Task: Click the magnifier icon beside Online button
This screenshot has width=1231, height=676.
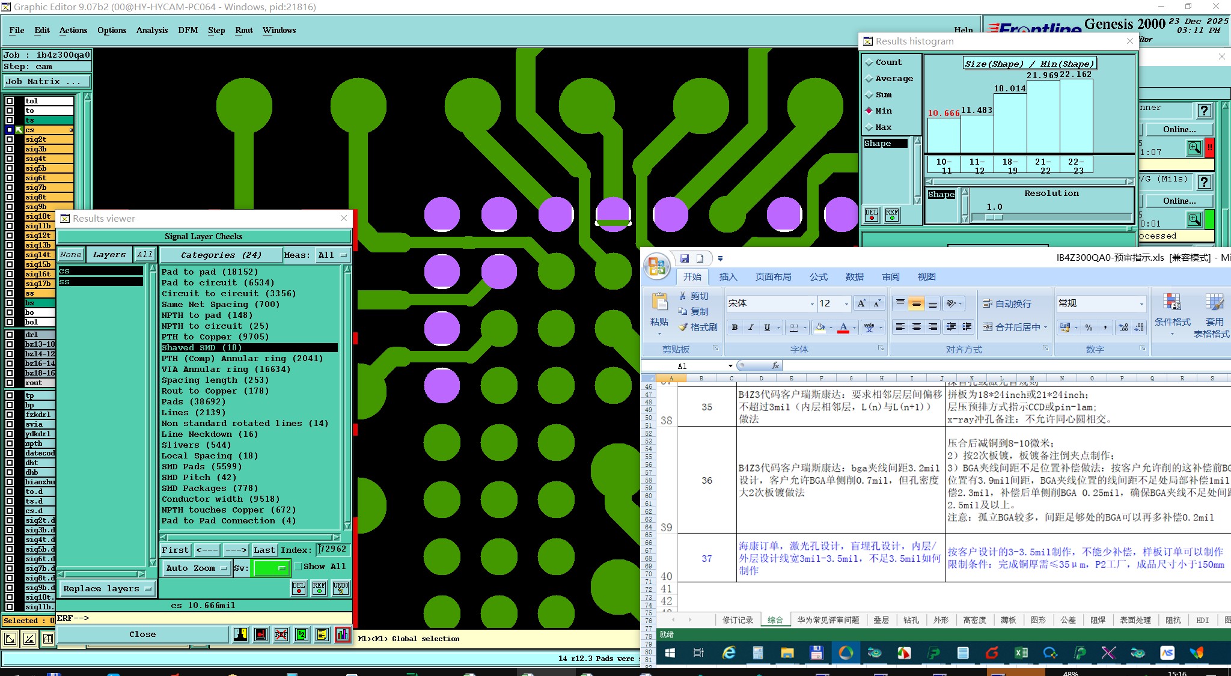Action: pyautogui.click(x=1194, y=148)
